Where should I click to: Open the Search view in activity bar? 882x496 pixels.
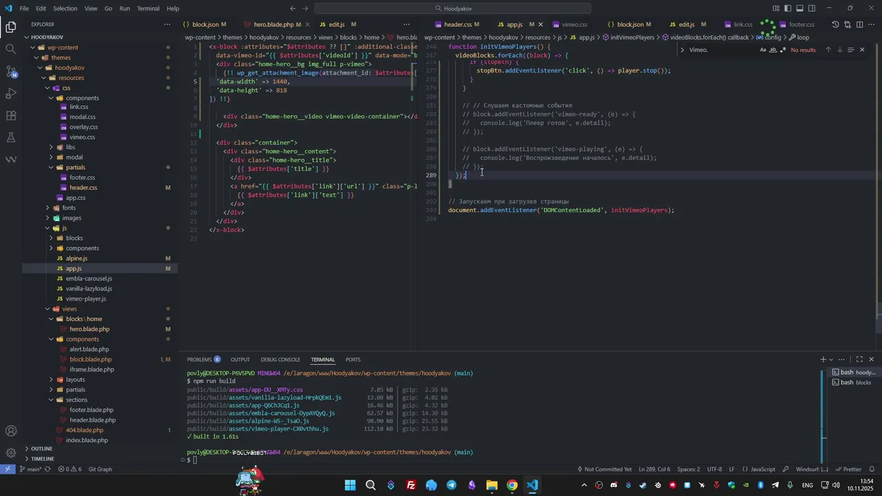(x=11, y=49)
